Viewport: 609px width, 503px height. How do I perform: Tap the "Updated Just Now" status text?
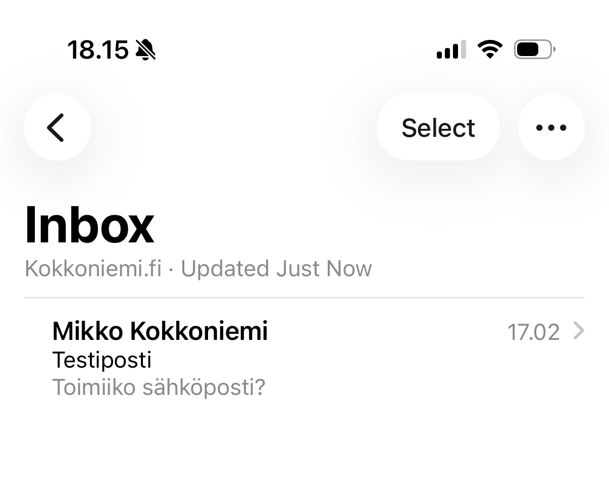coord(276,269)
